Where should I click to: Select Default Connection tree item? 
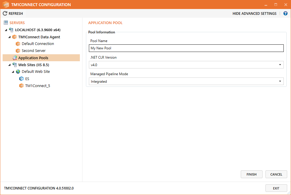coord(38,44)
